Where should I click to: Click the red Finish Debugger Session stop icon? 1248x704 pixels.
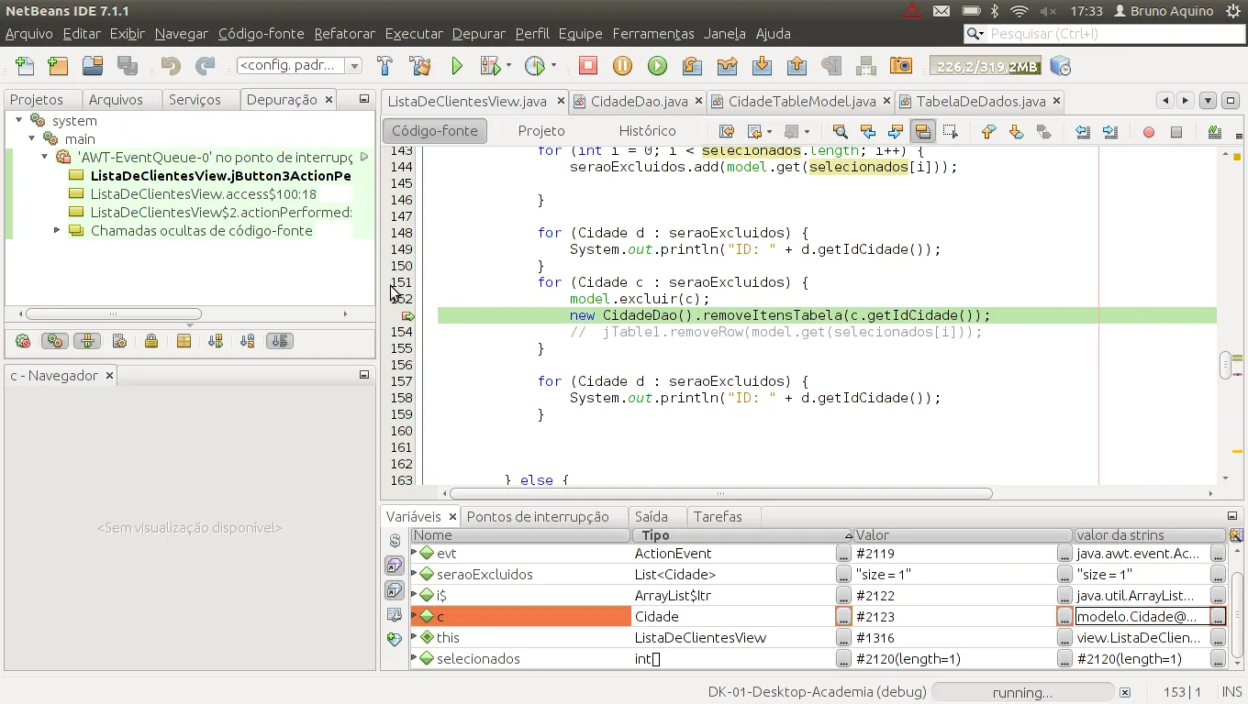click(x=588, y=66)
